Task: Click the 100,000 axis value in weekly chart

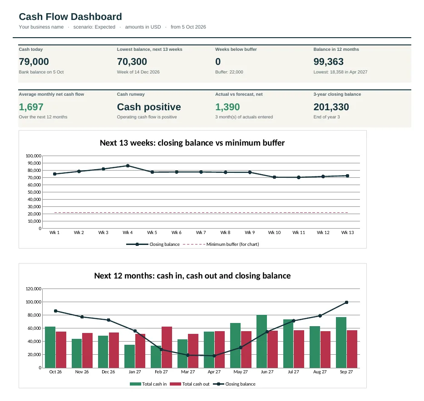Action: click(x=34, y=156)
